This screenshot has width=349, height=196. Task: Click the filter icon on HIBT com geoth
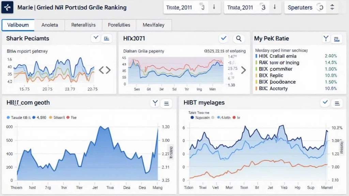pyautogui.click(x=155, y=103)
